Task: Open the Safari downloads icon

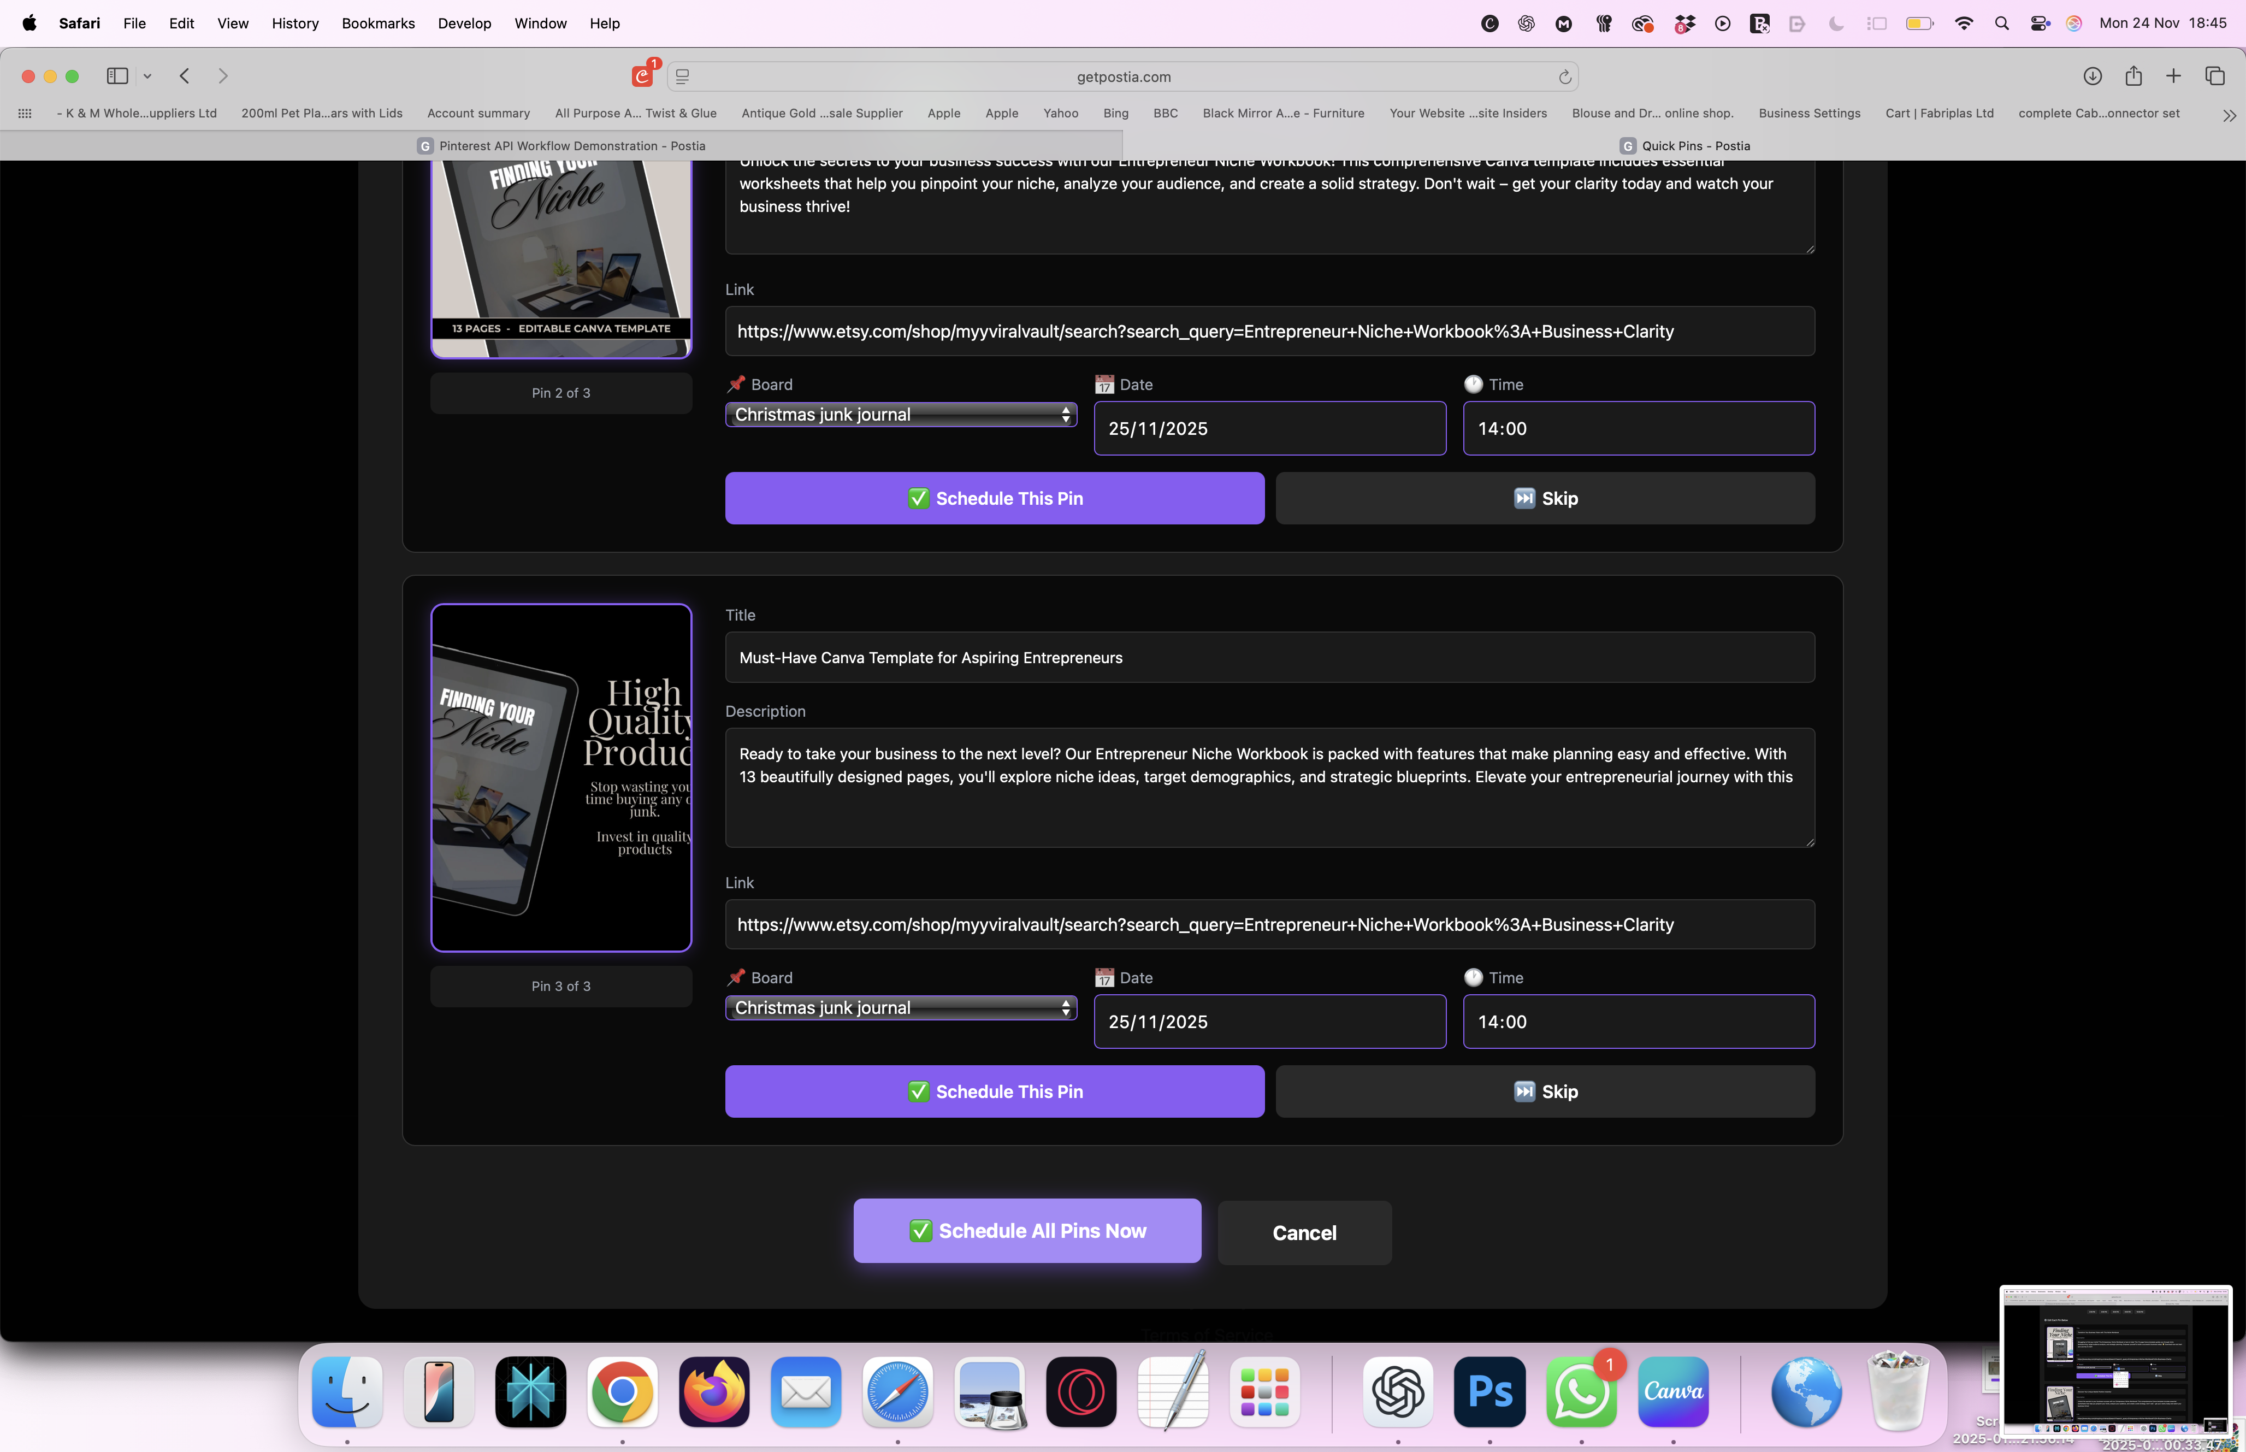Action: 2093,75
